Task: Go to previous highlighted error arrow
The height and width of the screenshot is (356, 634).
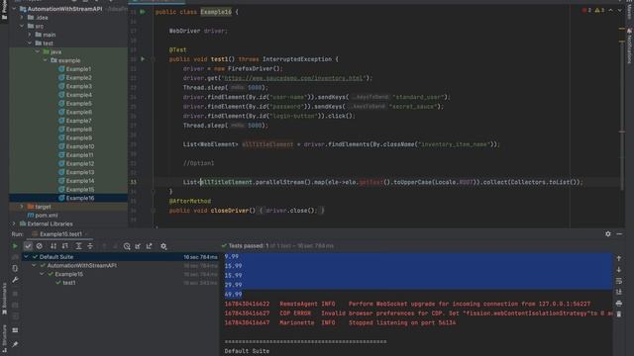Action: [611, 10]
